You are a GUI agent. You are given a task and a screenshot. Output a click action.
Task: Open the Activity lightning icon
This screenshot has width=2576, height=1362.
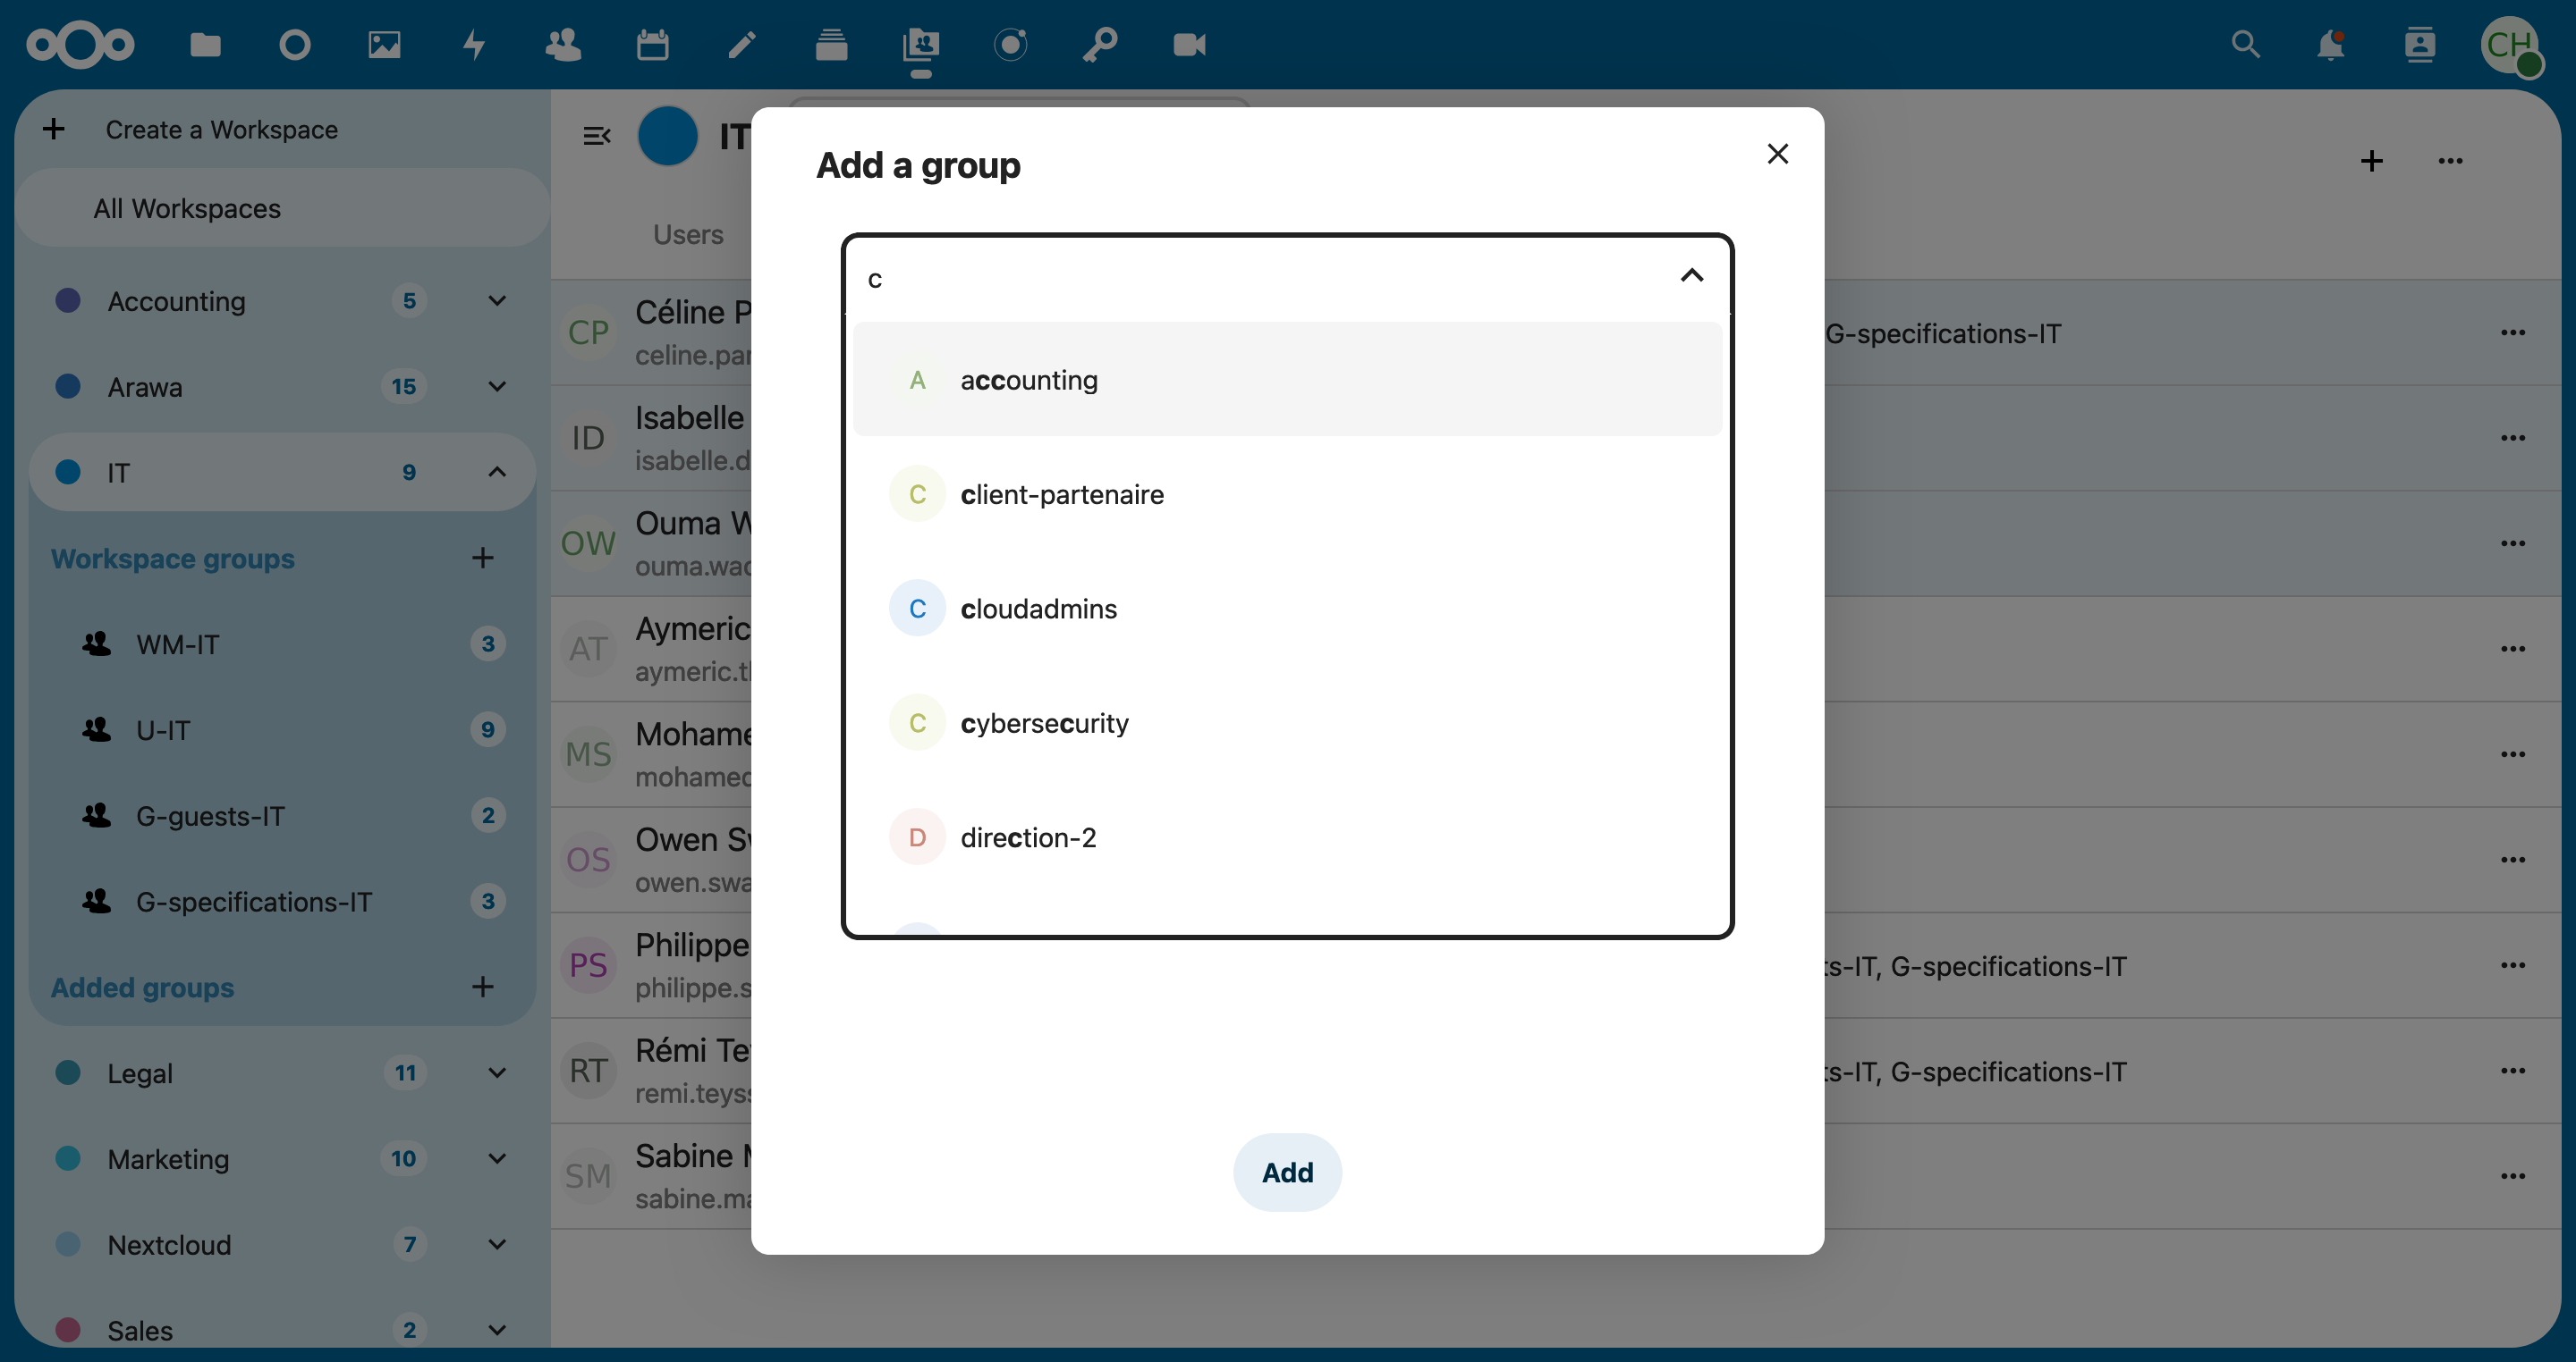tap(474, 44)
